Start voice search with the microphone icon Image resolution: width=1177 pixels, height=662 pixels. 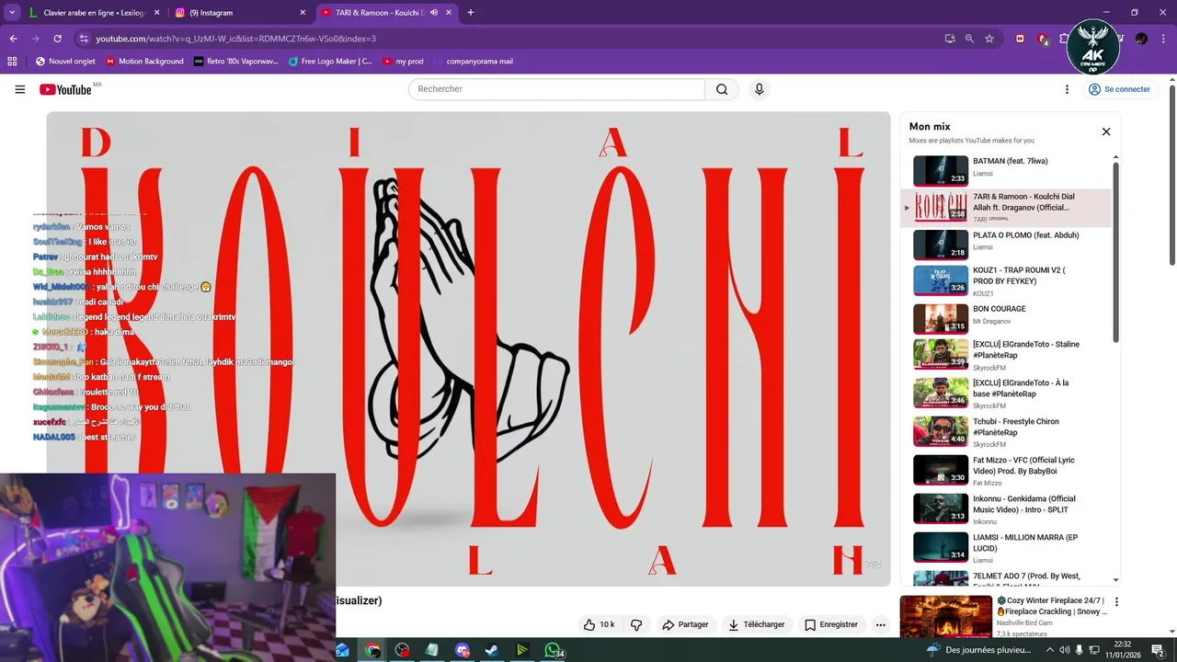[760, 89]
